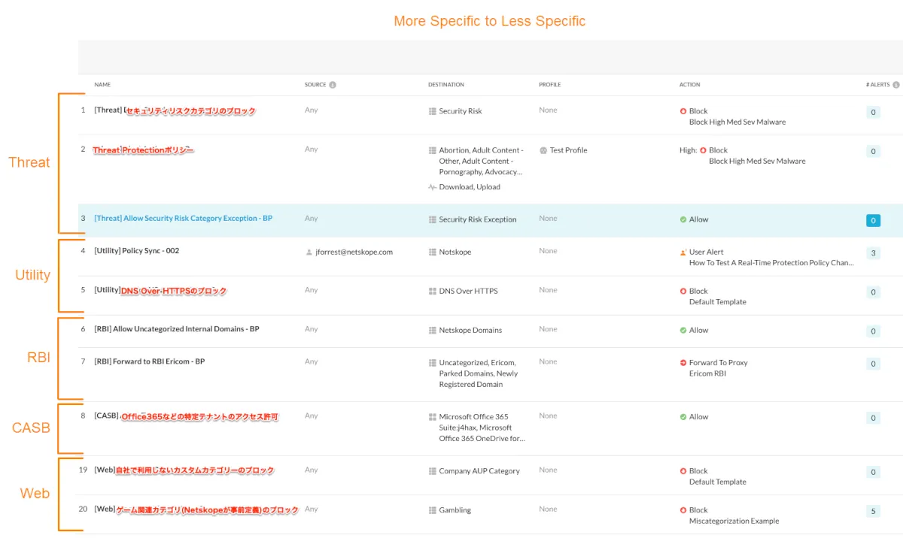Select How To Test A Real-Time Protection text

[x=771, y=263]
